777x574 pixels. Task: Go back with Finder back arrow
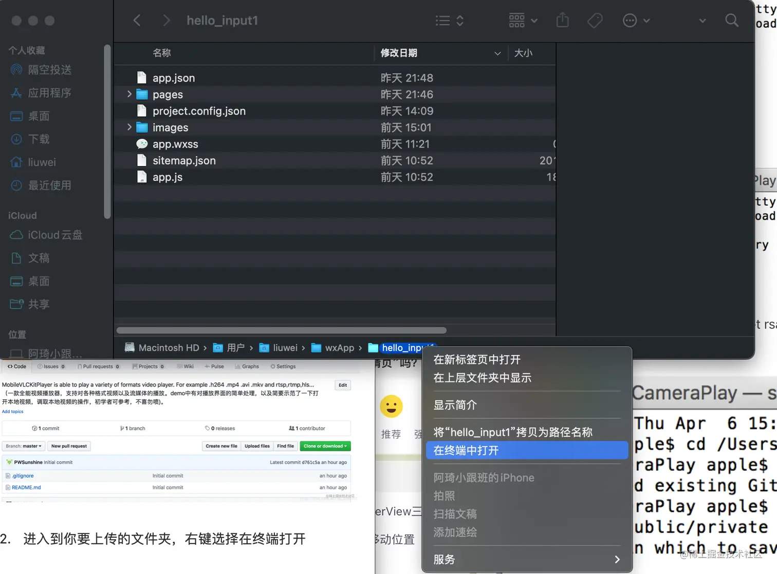tap(137, 21)
